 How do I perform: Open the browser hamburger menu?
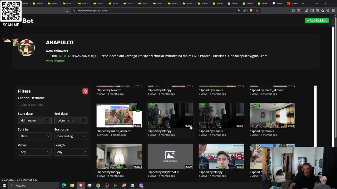click(333, 10)
